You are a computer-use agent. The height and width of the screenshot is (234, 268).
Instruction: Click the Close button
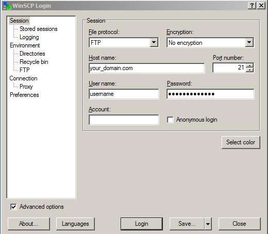click(x=239, y=224)
